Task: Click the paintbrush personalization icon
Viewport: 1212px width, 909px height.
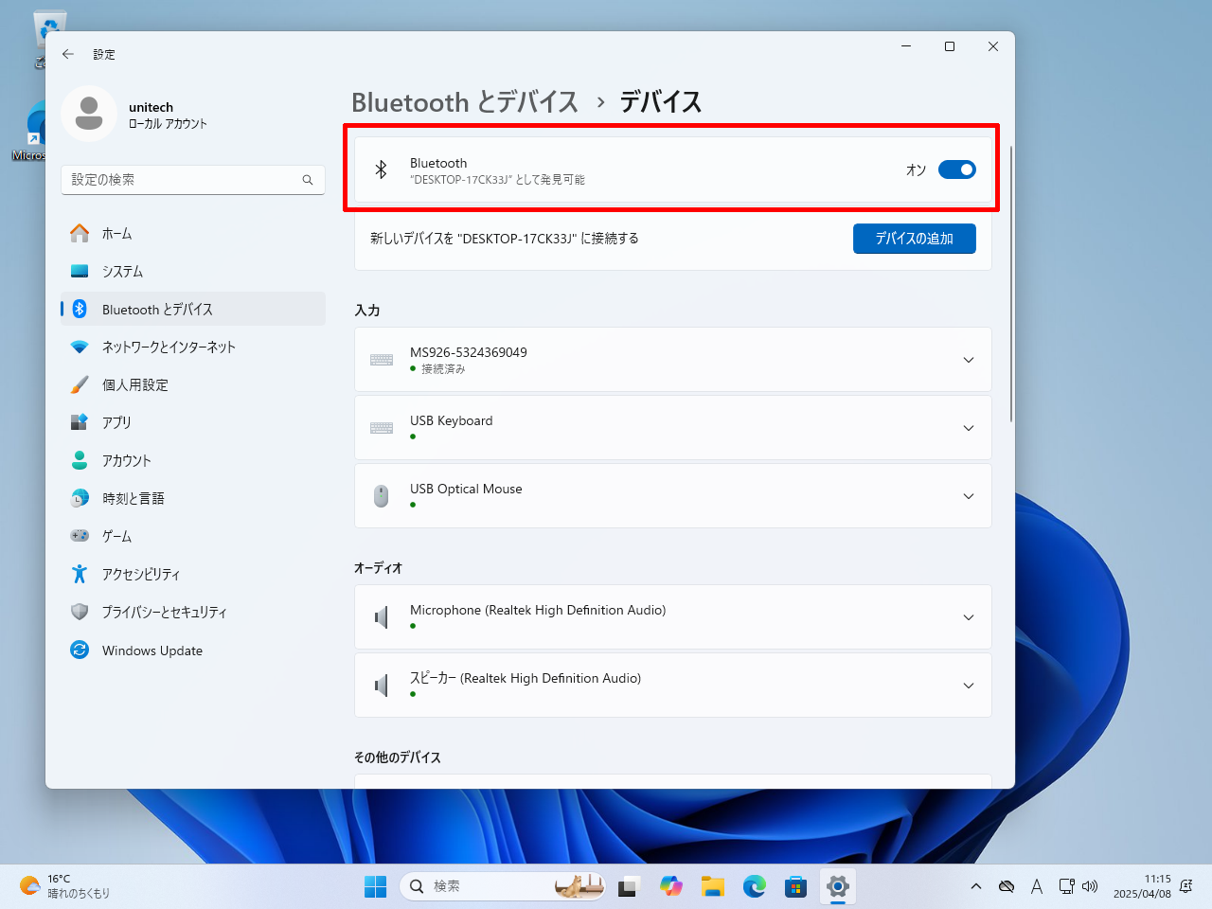Action: (x=80, y=384)
